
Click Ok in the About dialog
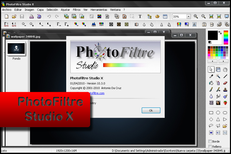coord(151,111)
